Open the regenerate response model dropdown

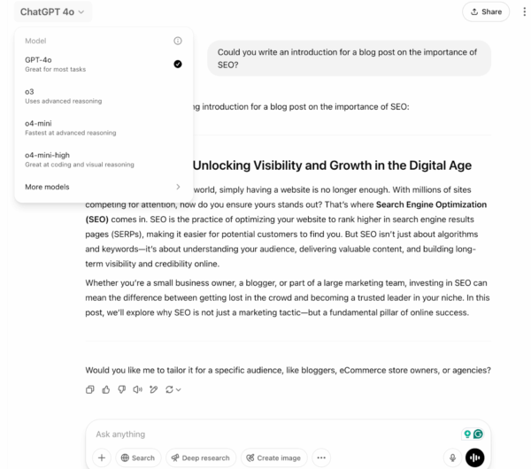[x=173, y=389]
